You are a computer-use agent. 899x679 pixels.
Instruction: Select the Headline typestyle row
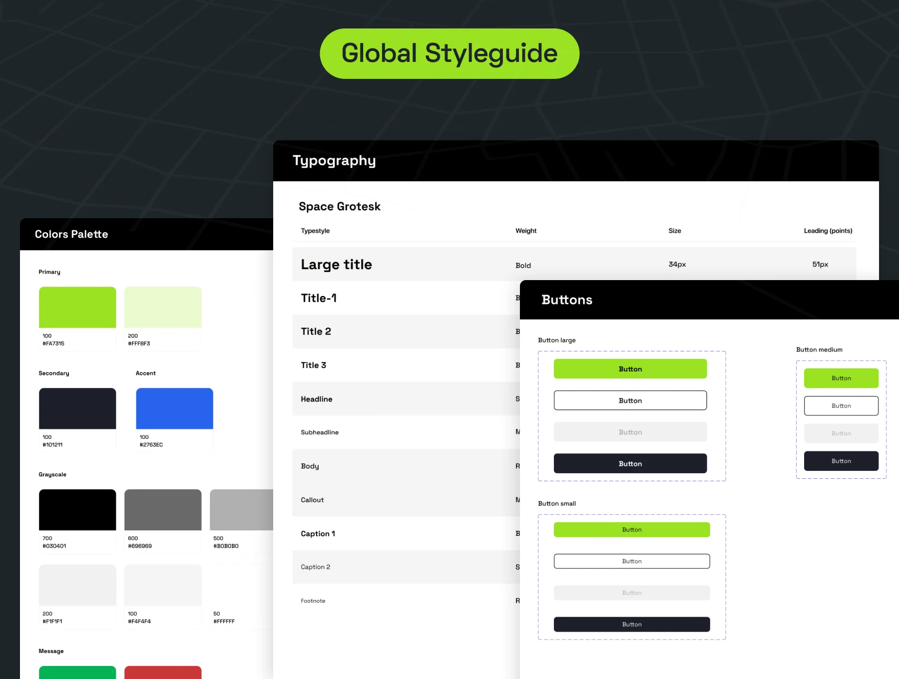click(x=406, y=398)
